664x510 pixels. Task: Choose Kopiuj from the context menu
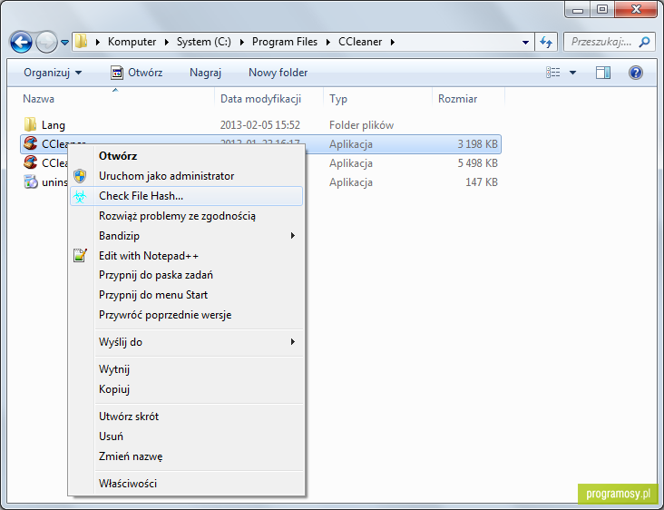point(186,389)
